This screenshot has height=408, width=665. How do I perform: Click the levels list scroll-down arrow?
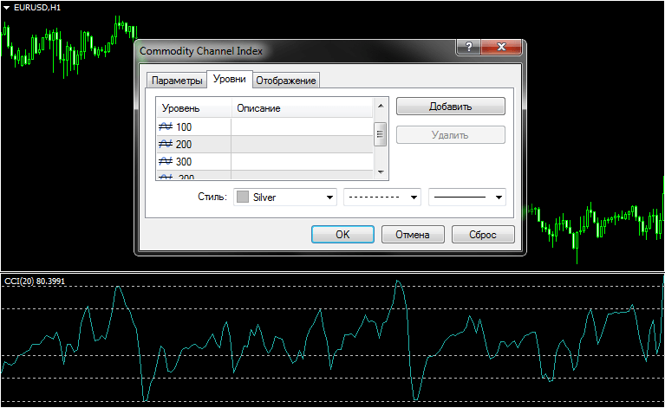(x=380, y=173)
